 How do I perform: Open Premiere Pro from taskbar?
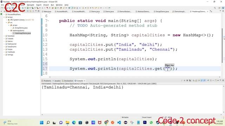(x=145, y=122)
